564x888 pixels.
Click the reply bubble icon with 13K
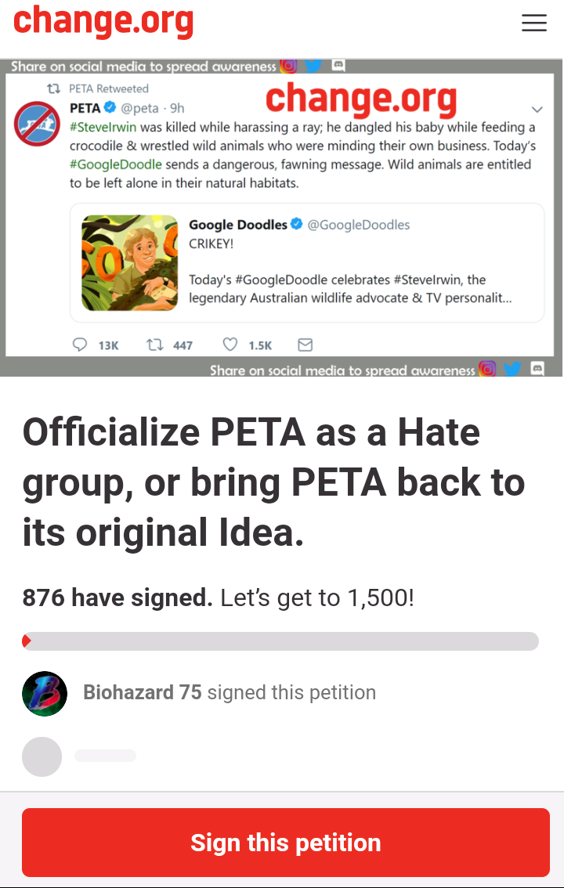click(80, 345)
